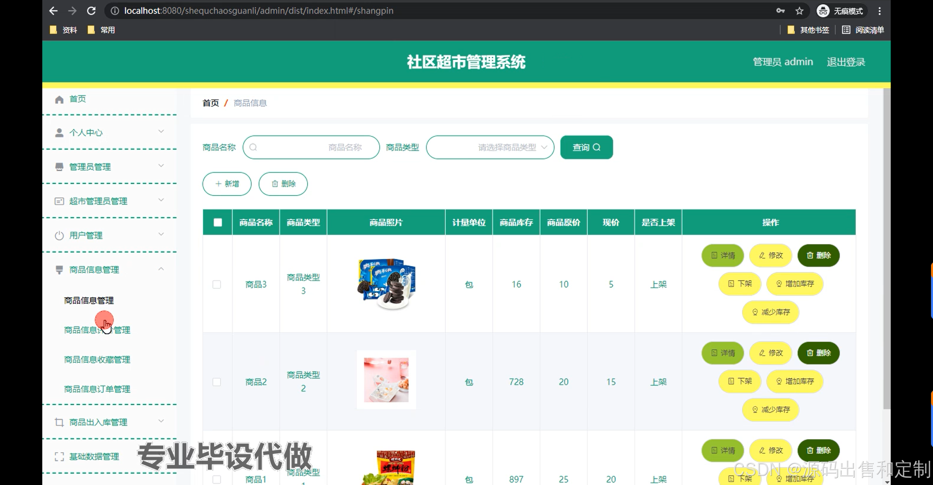Image resolution: width=933 pixels, height=485 pixels.
Task: Click the browser reload page icon
Action: click(91, 11)
